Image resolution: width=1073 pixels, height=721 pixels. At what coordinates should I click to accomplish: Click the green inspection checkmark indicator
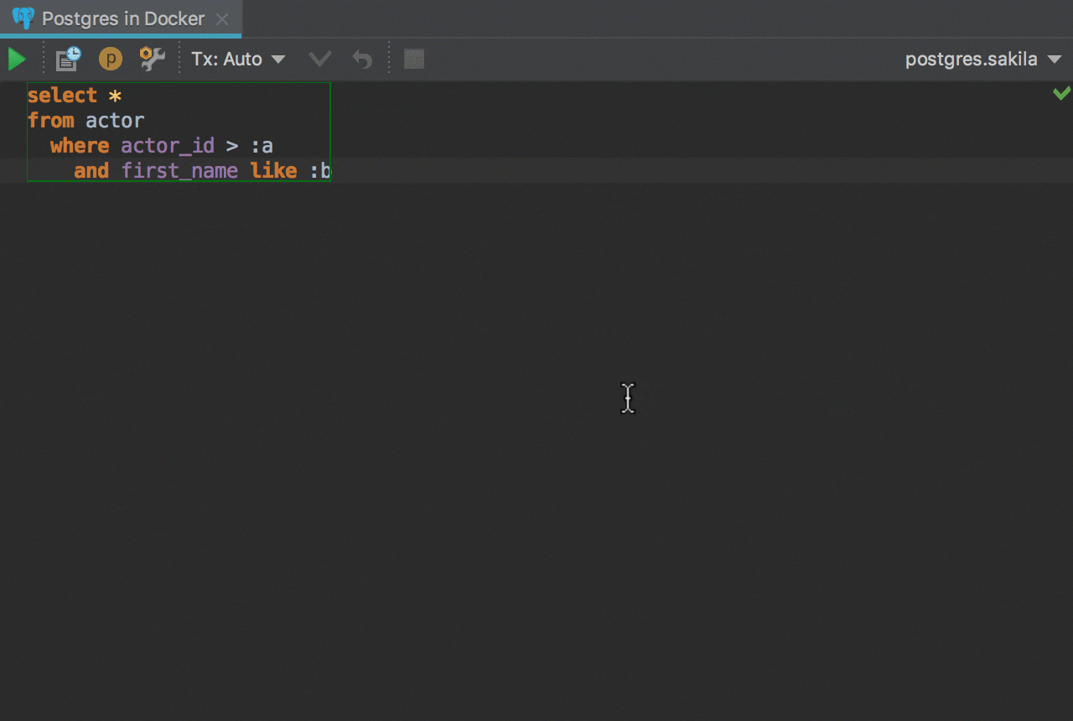tap(1061, 93)
